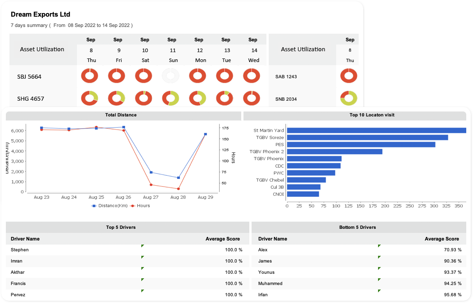The image size is (473, 303).
Task: Click Aug 29 Distance data point
Action: [x=205, y=134]
